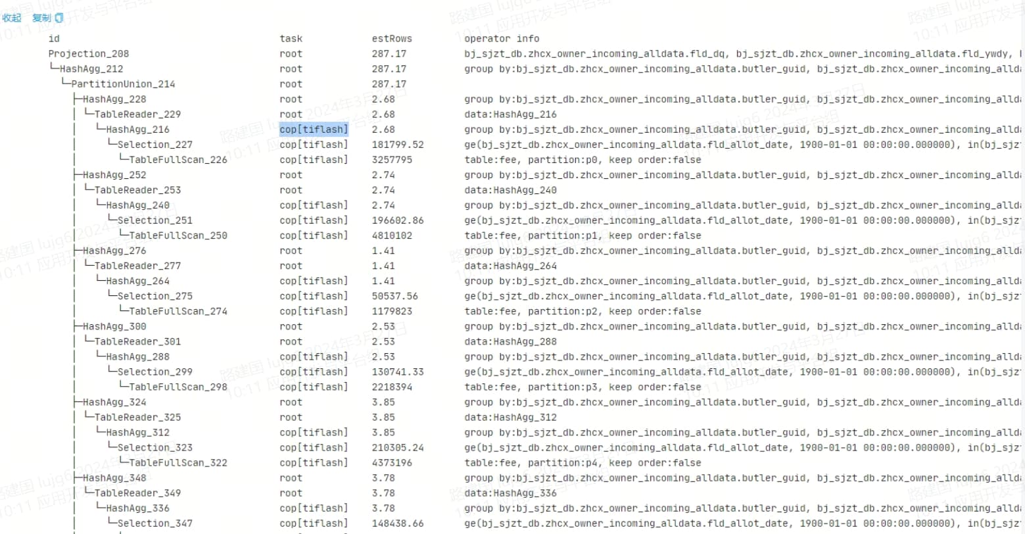Click the TableFullScan_322 node
Image resolution: width=1025 pixels, height=534 pixels.
(178, 462)
